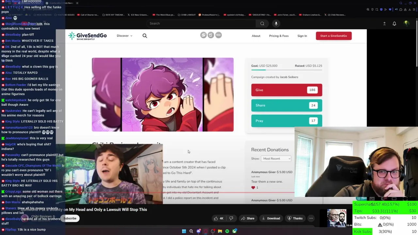Open Pricing & Fees page
This screenshot has width=418, height=235.
click(x=279, y=36)
